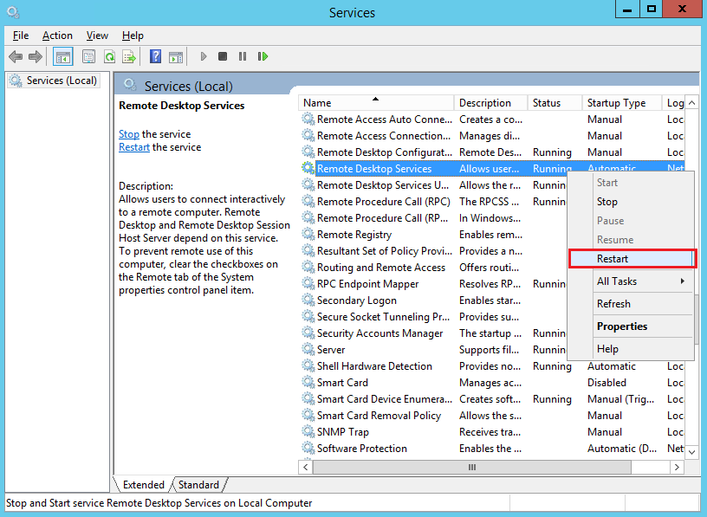Switch to the Standard tab
The image size is (707, 517).
pyautogui.click(x=198, y=485)
